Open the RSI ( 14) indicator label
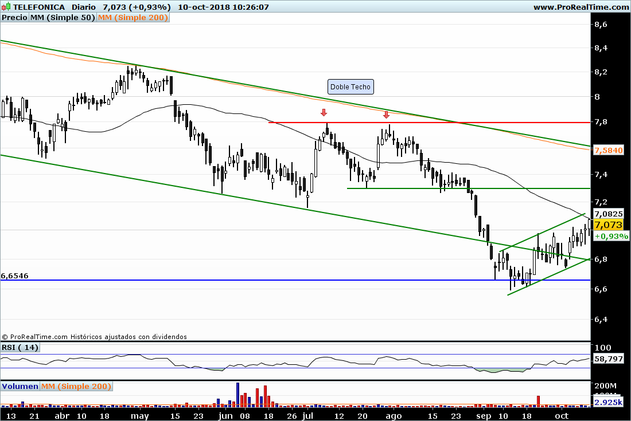Screen dimensions: 631x421 coord(20,347)
